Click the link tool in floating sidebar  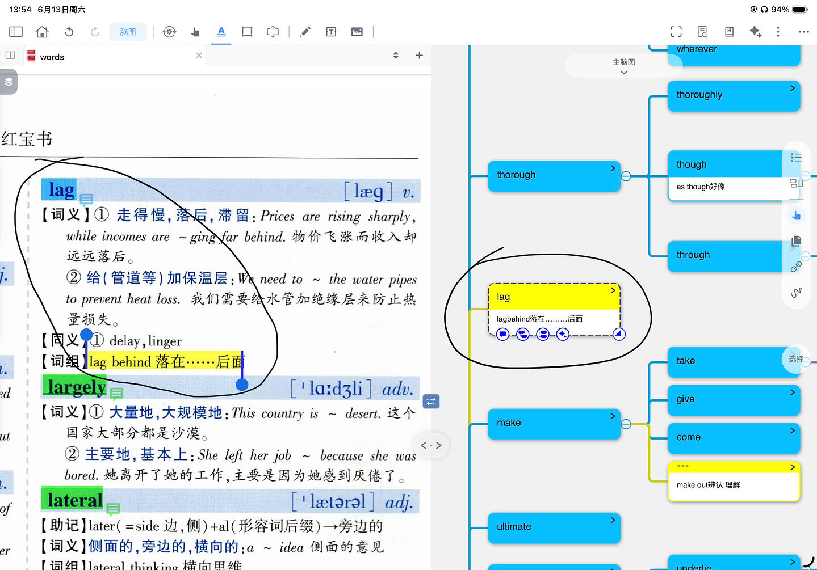coord(796,267)
